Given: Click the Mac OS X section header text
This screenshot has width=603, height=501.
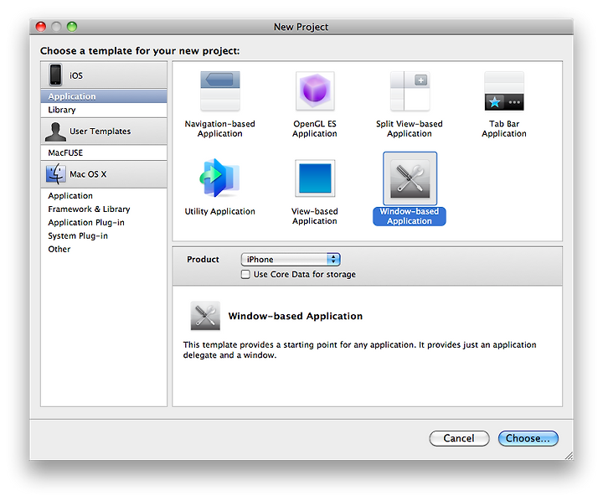Looking at the screenshot, I should point(88,174).
